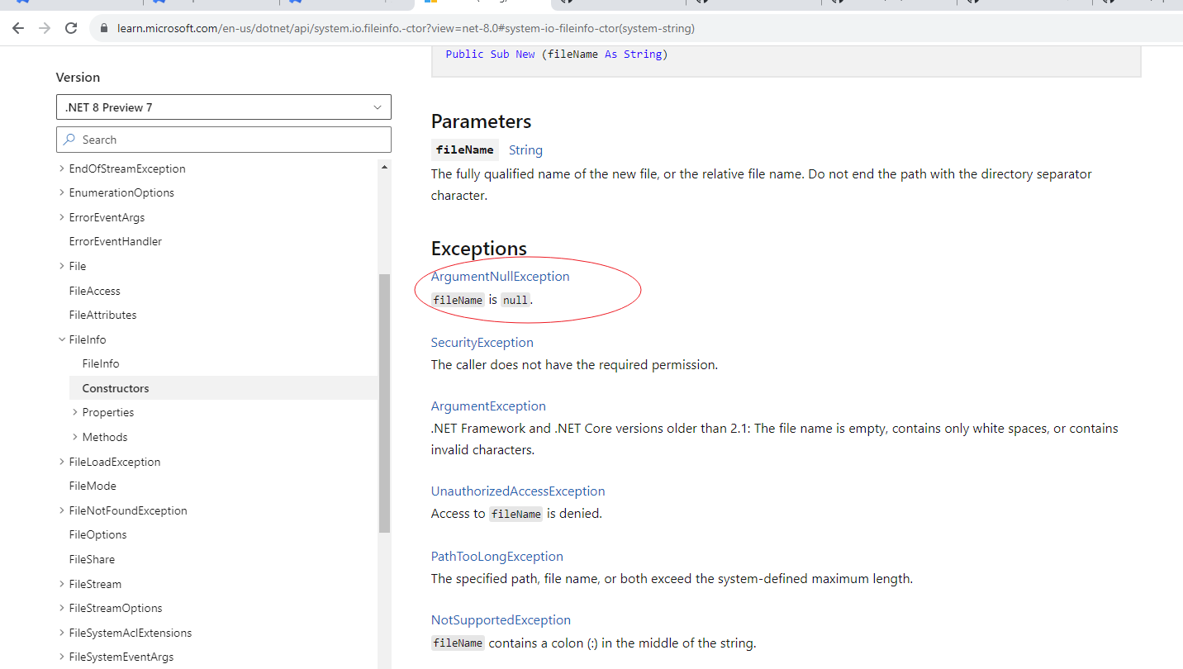Switch to the second browser tab
The height and width of the screenshot is (669, 1183).
159,4
